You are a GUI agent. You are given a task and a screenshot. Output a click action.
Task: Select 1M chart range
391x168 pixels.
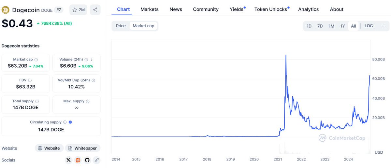(331, 26)
